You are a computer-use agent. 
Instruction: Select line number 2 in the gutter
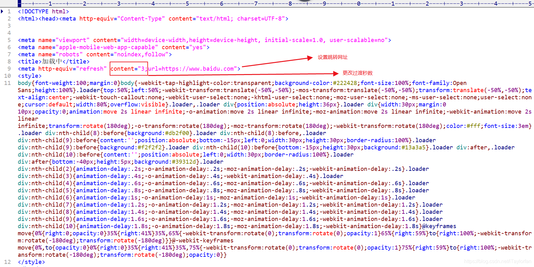point(9,19)
